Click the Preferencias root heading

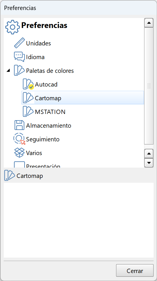pyautogui.click(x=44, y=25)
